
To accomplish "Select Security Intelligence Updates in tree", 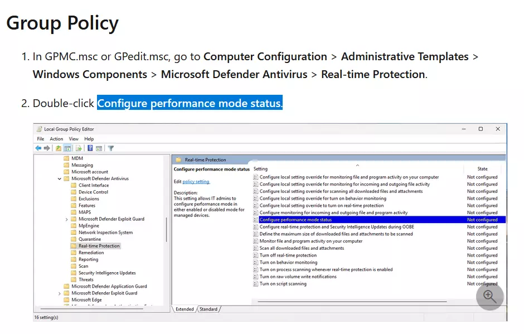I will point(107,273).
